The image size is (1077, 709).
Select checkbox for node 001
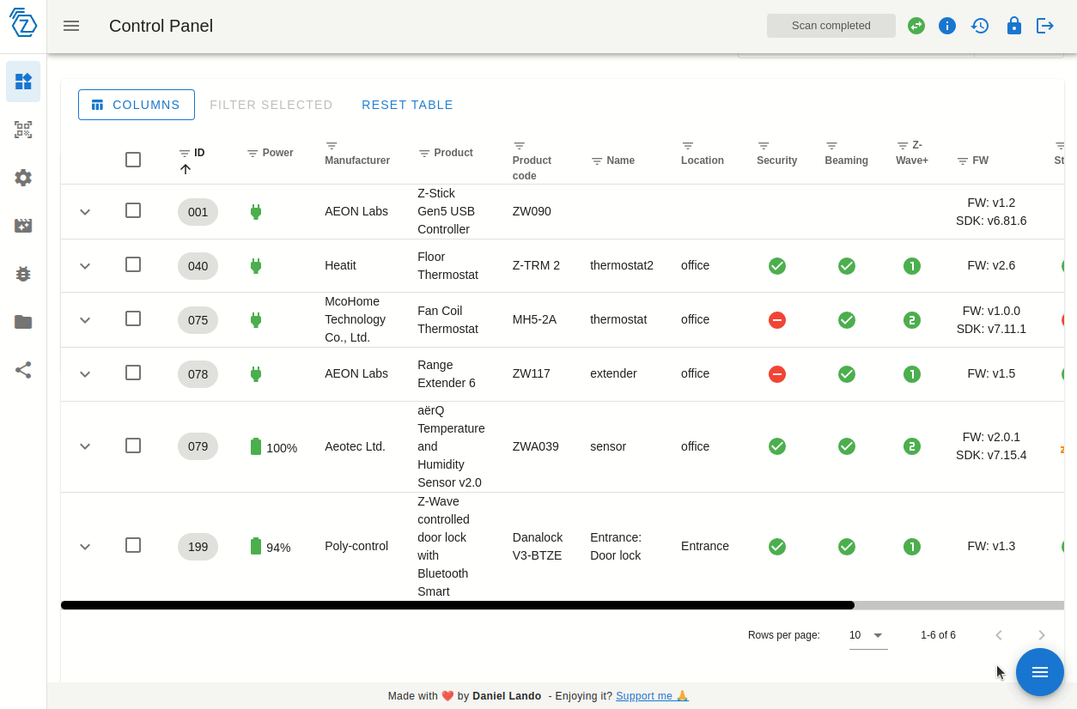pos(133,210)
